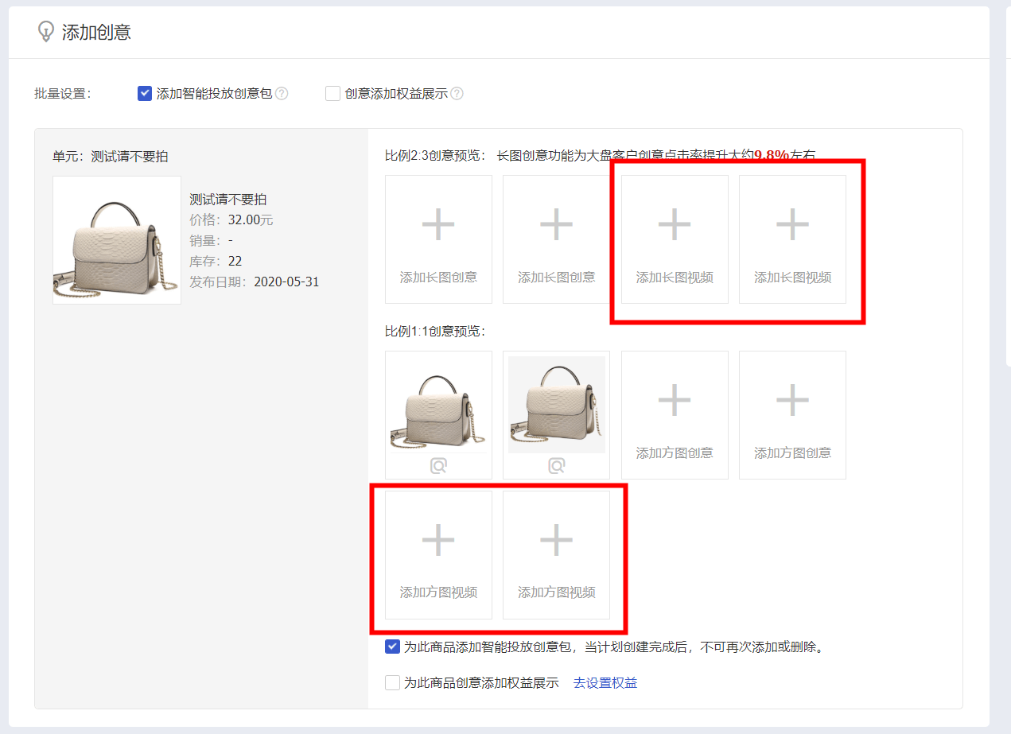The height and width of the screenshot is (734, 1011).
Task: Enable 创意添加权益展示 batch checkbox
Action: 332,94
